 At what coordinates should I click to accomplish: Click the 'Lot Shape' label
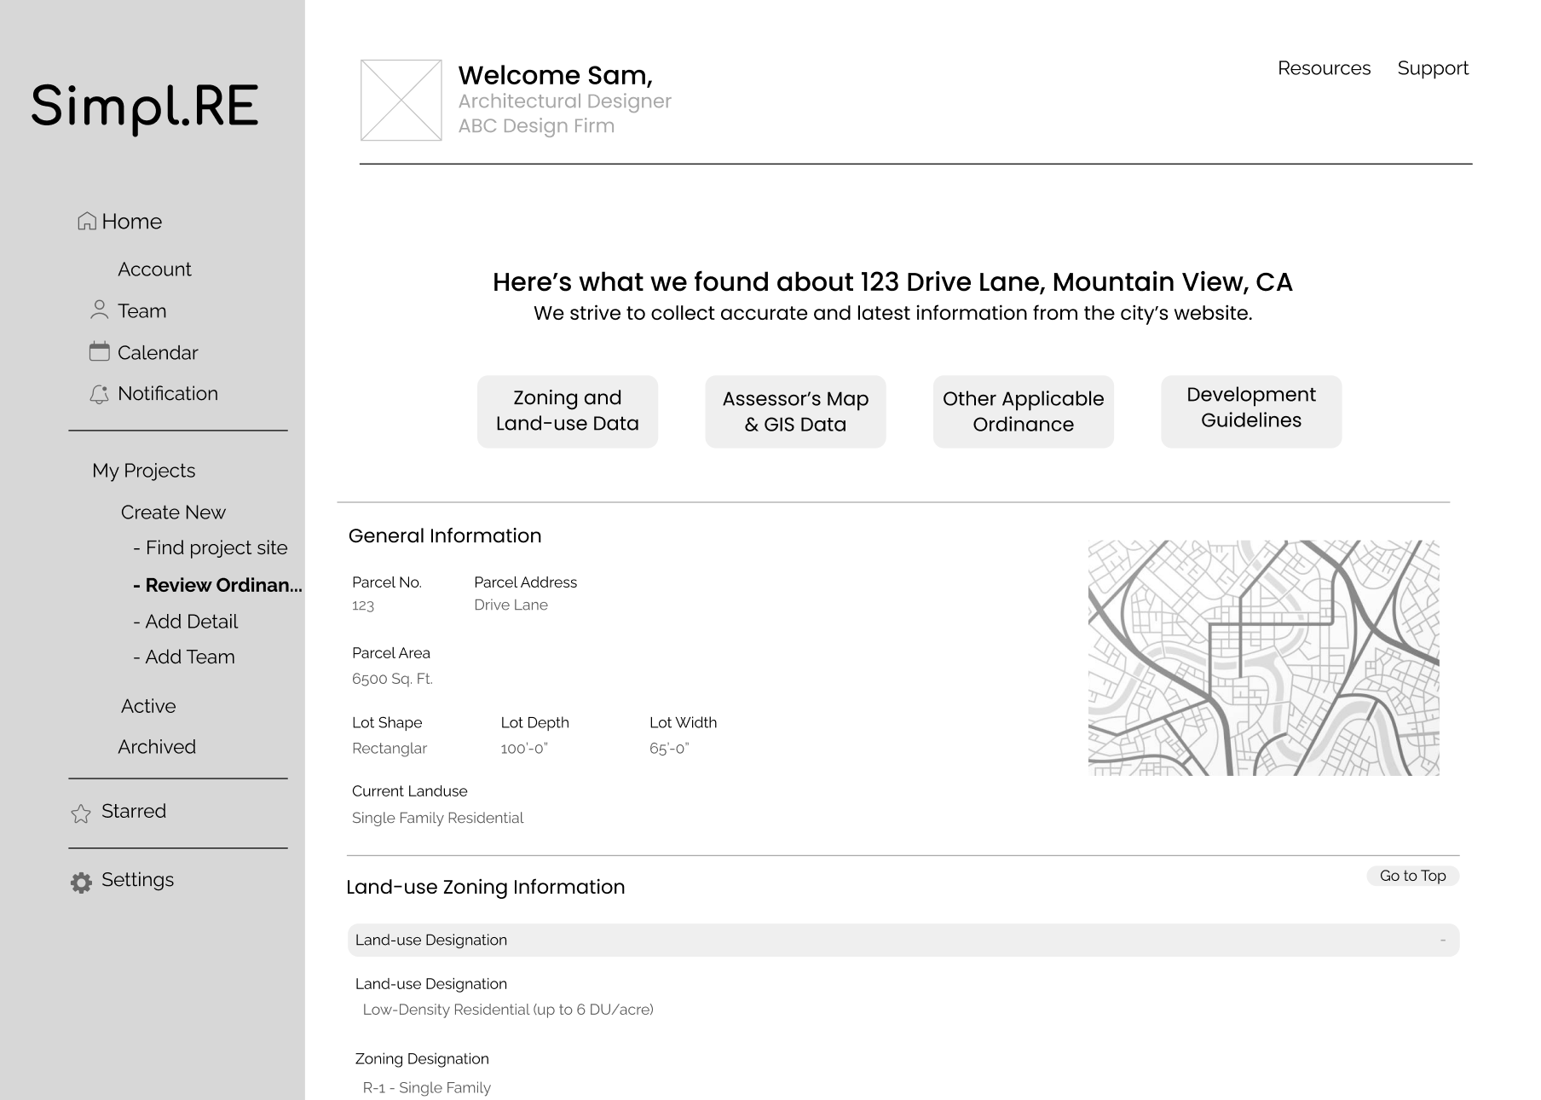coord(387,722)
